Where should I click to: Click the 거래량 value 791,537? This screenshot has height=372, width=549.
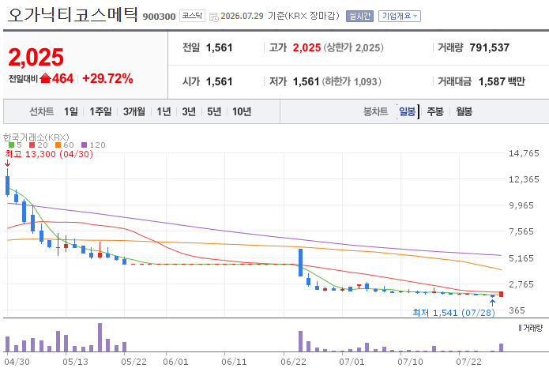click(x=490, y=47)
